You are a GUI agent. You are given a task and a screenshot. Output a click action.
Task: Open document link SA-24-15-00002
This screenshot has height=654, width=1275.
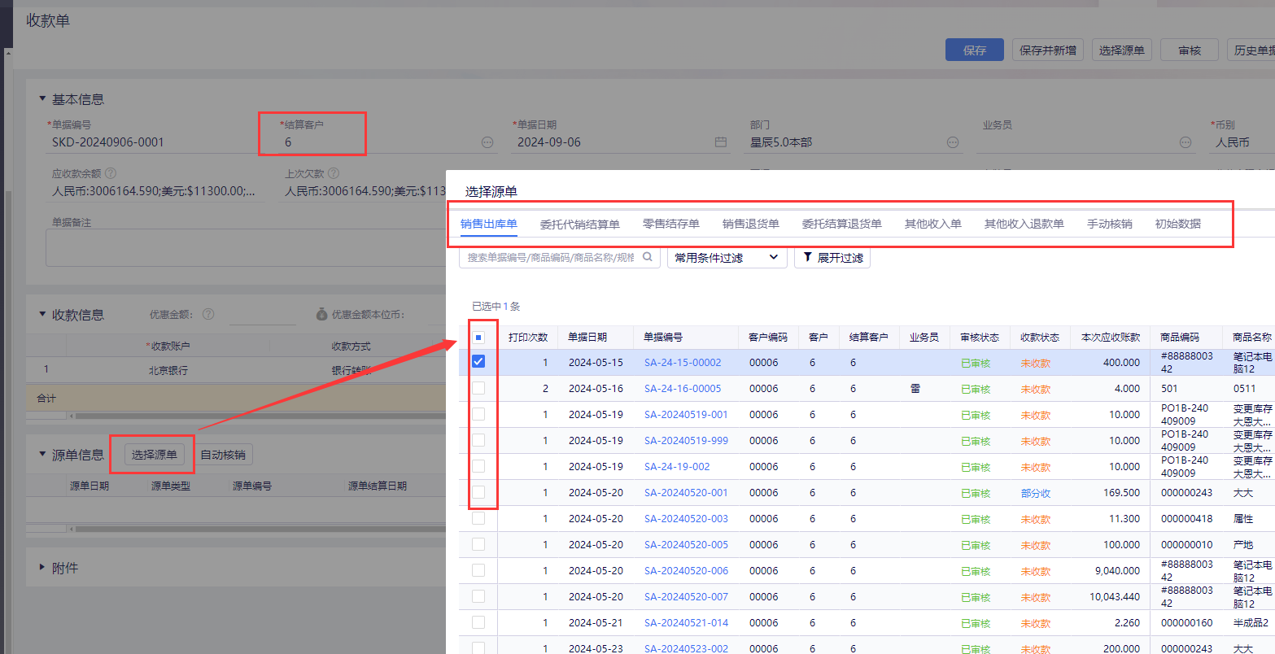tap(683, 363)
